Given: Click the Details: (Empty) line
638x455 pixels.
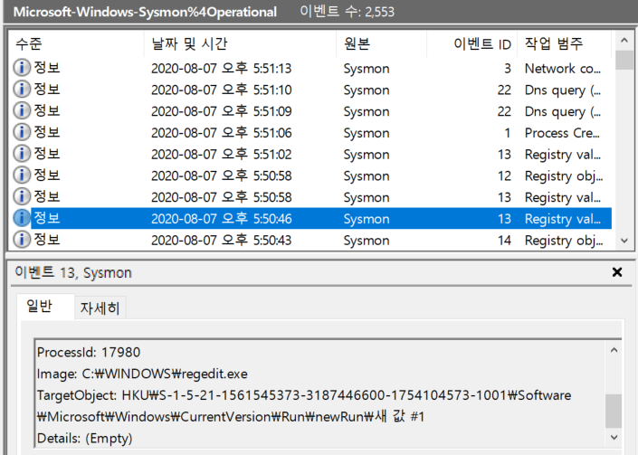Looking at the screenshot, I should point(85,439).
